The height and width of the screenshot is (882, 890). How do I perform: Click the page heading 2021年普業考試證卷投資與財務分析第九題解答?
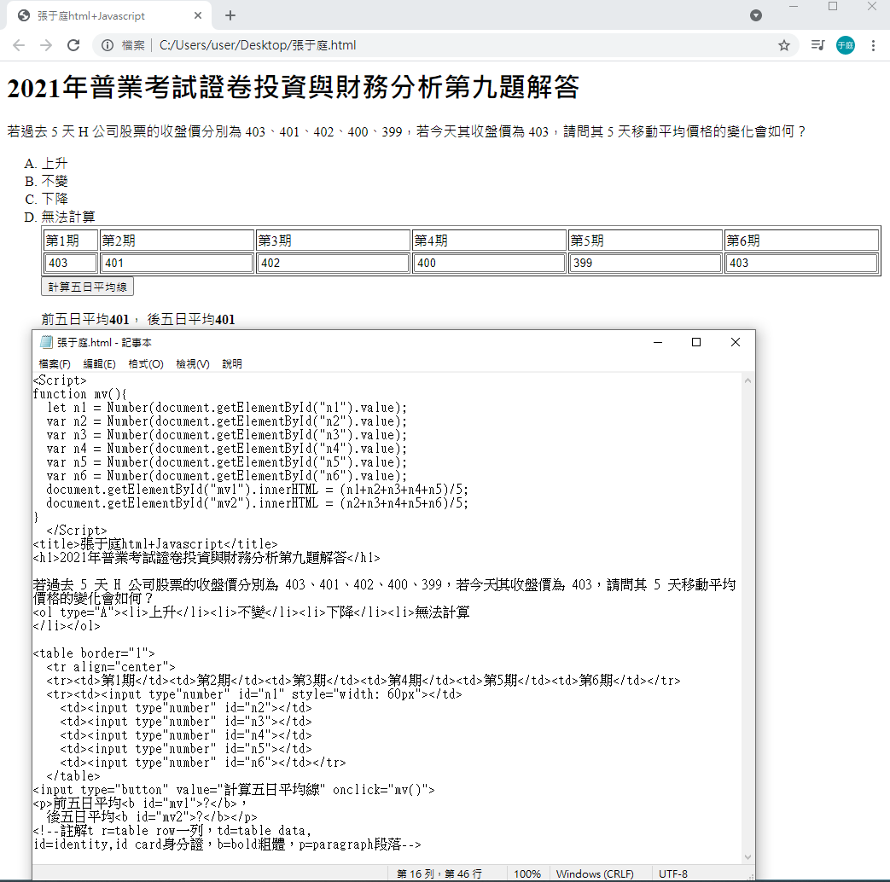pyautogui.click(x=293, y=88)
